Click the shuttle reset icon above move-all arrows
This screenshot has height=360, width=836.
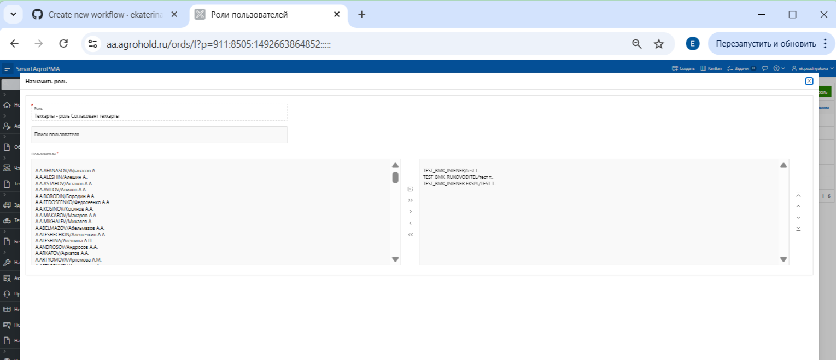tap(411, 189)
